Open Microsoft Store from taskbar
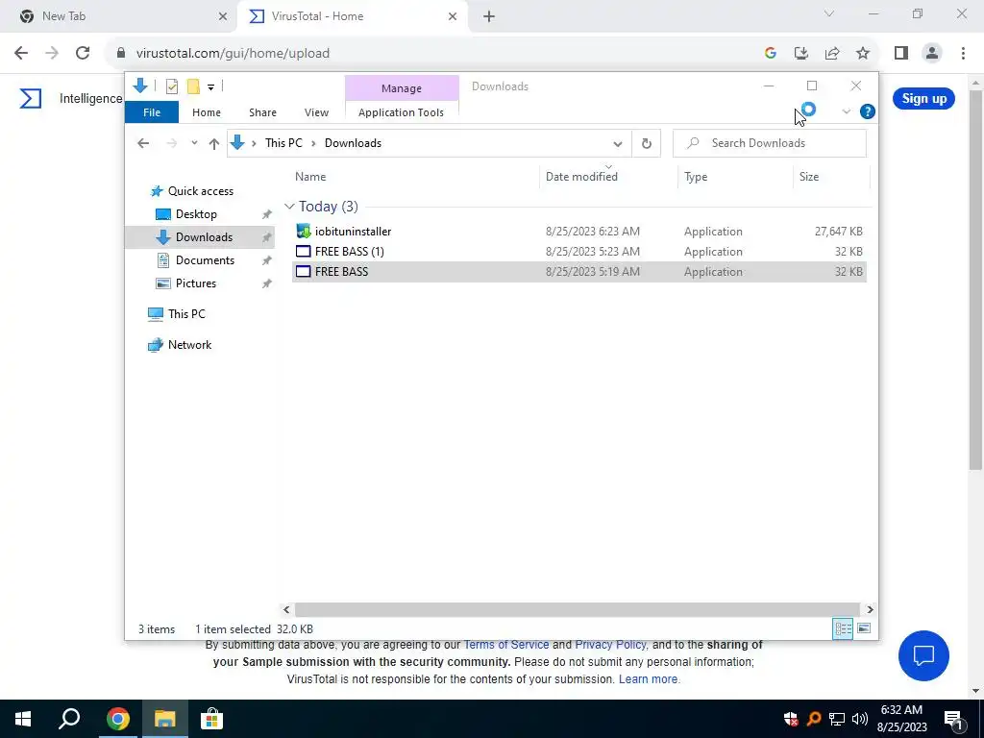The image size is (984, 738). [211, 719]
